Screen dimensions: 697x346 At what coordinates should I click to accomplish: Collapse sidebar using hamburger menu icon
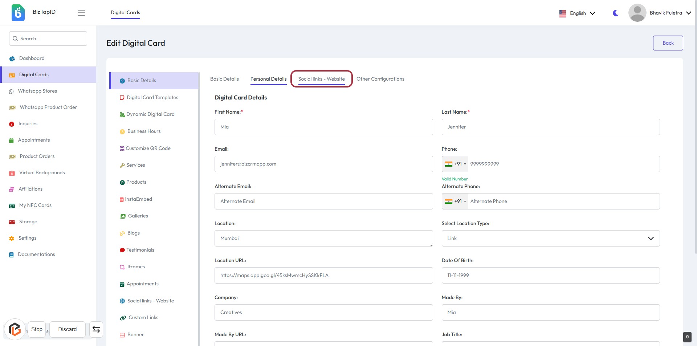[x=81, y=13]
